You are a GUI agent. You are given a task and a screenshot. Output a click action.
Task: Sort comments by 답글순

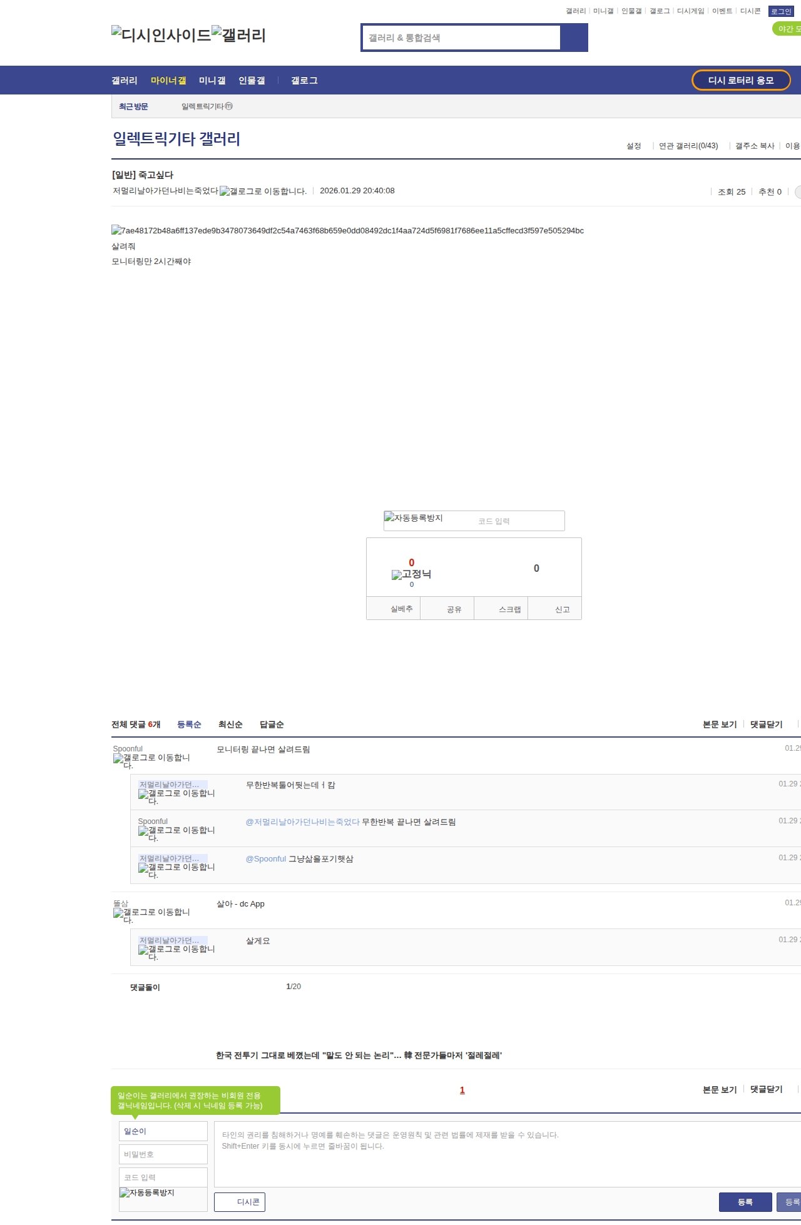tap(272, 724)
